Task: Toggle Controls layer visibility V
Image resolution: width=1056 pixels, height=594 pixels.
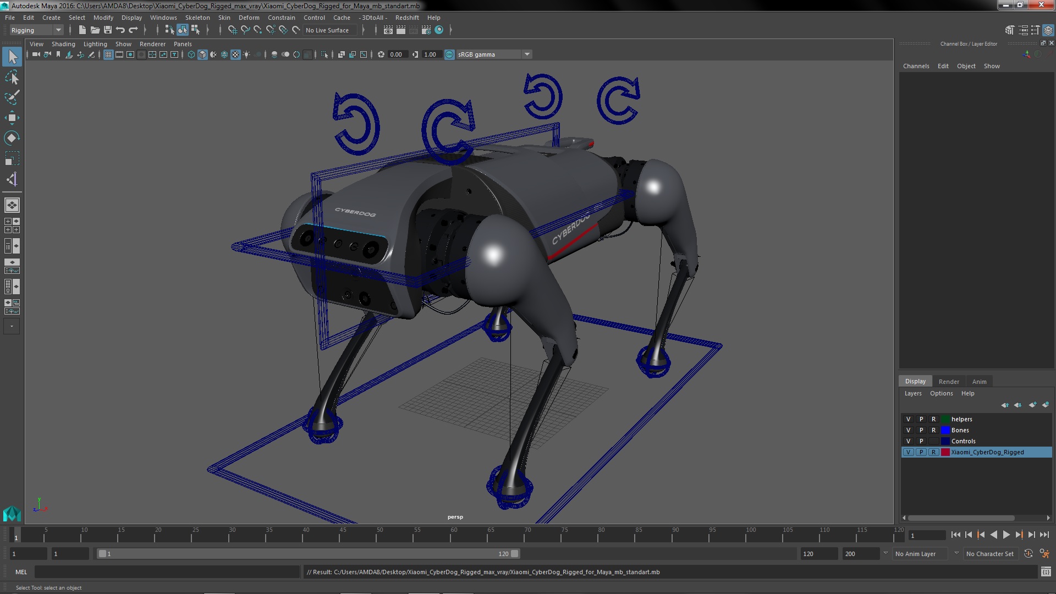Action: tap(908, 441)
